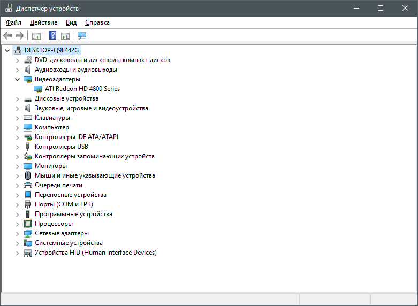Click the Forward arrow in the toolbar
Viewport: 418px width, 306px height.
point(20,36)
